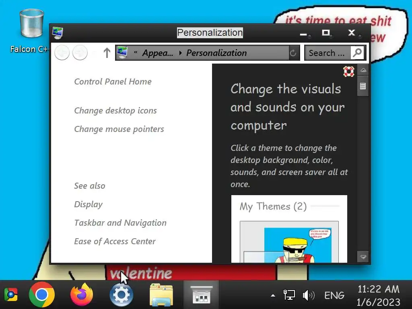
Task: Click the vertical scrollbar thumb
Action: click(x=363, y=86)
